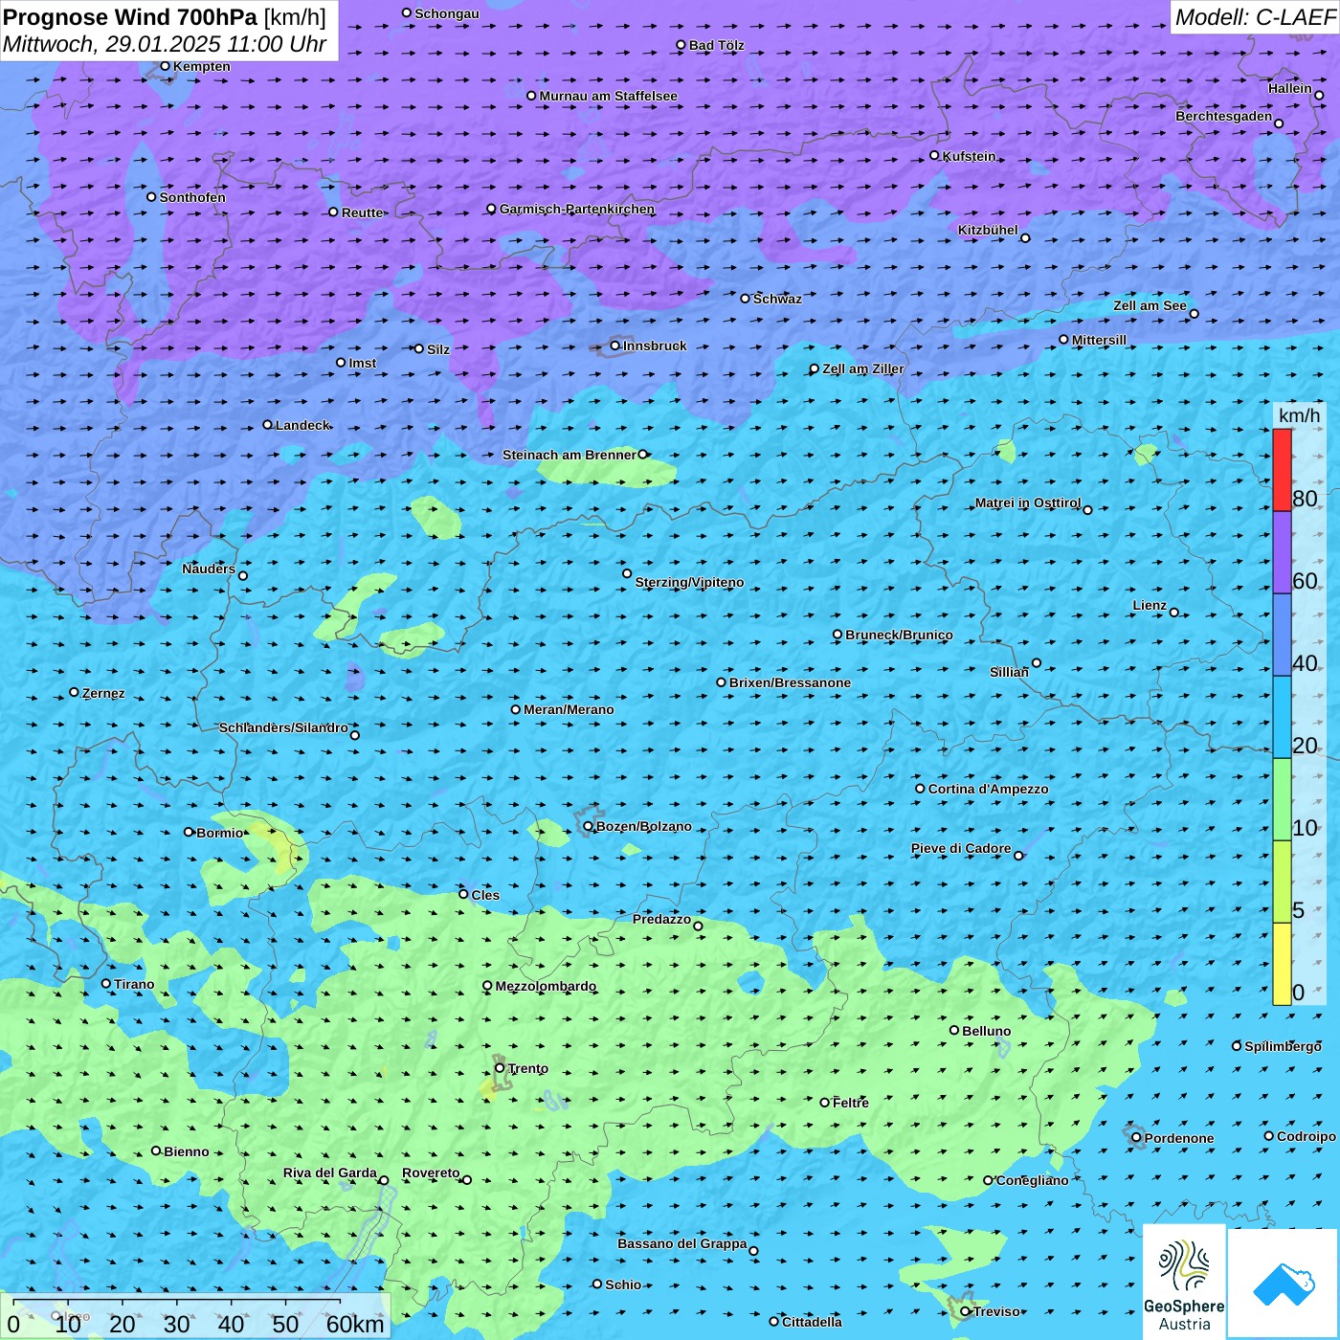The height and width of the screenshot is (1340, 1340).
Task: Click the Schwaz city marker
Action: (x=746, y=299)
